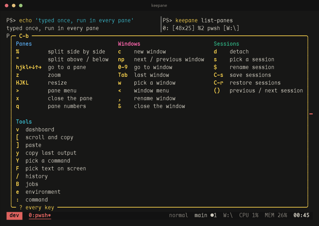Click the echo command line in left pane
This screenshot has width=319, height=226.
[70, 21]
